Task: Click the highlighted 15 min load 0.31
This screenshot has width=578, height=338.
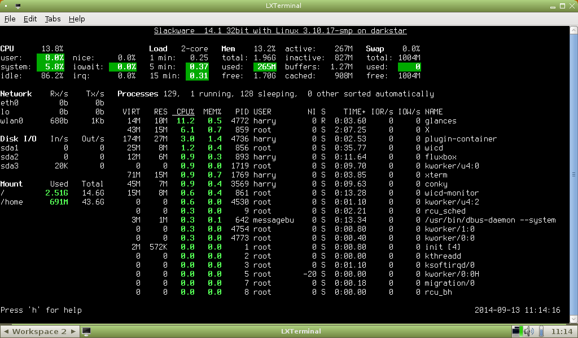Action: 197,75
